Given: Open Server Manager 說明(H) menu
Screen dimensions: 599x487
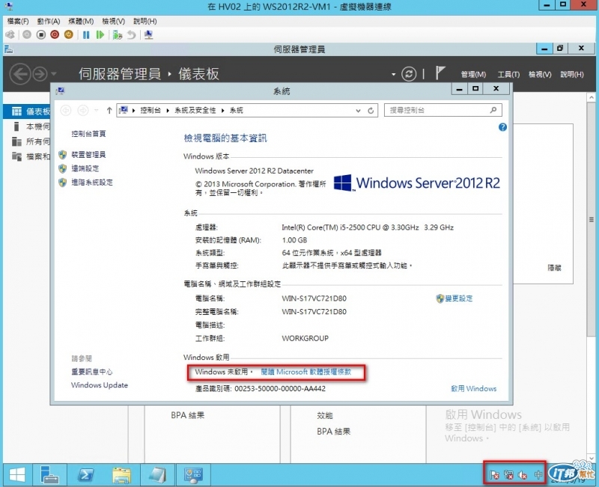Looking at the screenshot, I should 572,74.
